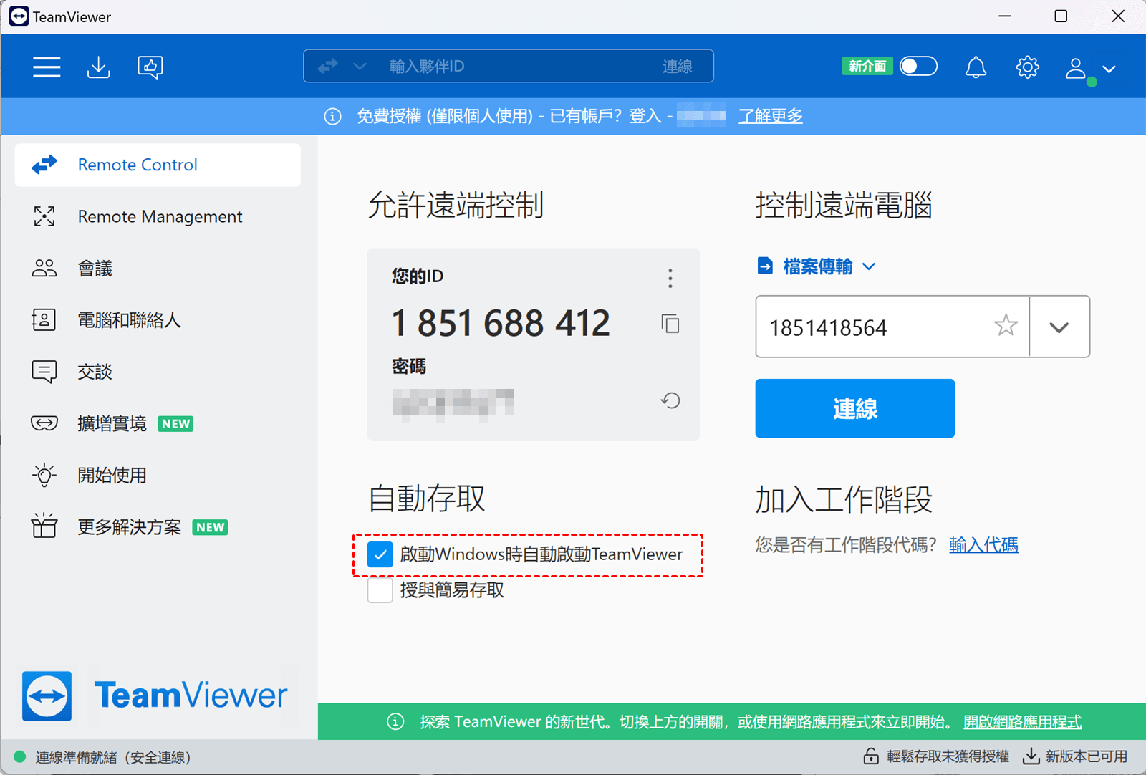This screenshot has width=1146, height=775.
Task: Click the green connection status dot
Action: (20, 757)
